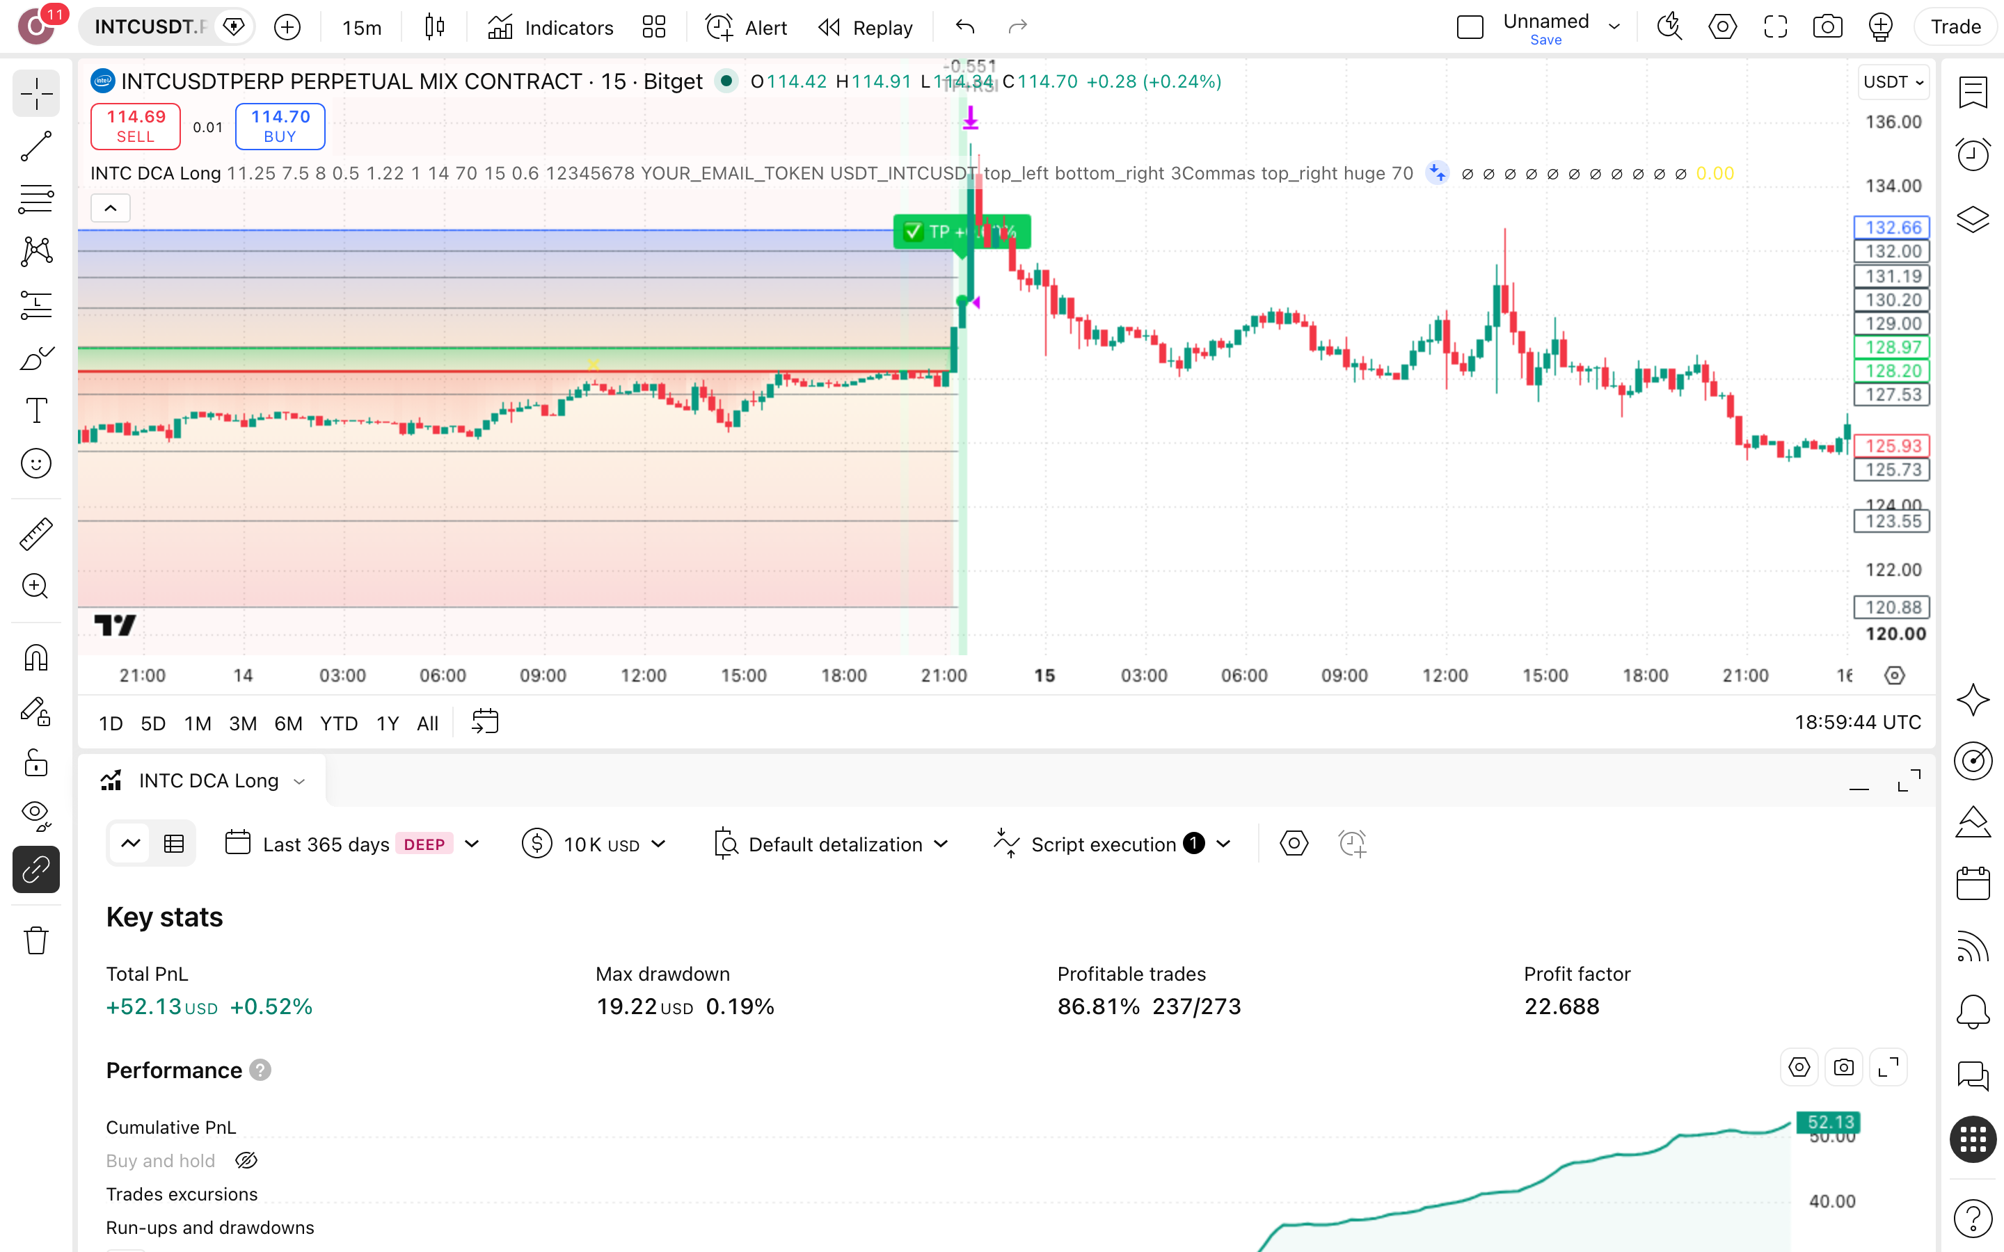The height and width of the screenshot is (1252, 2004).
Task: Open the Indicators menu
Action: pyautogui.click(x=550, y=27)
